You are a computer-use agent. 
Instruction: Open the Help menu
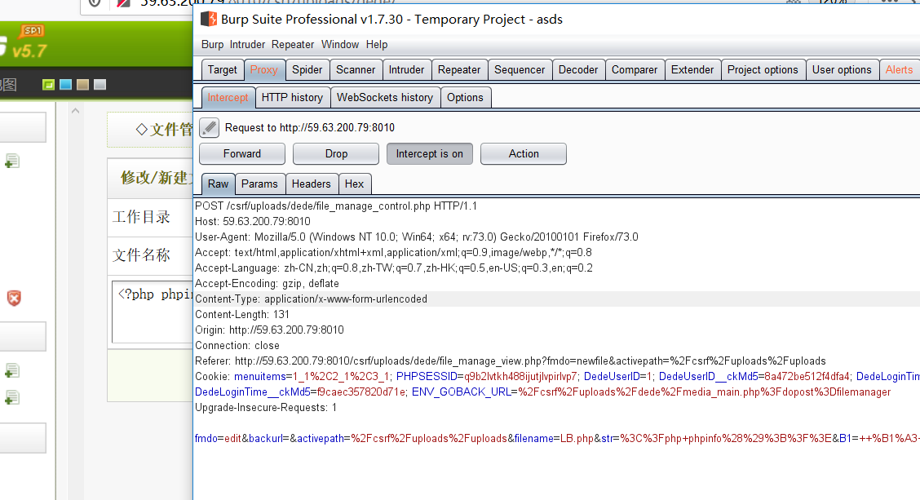pyautogui.click(x=377, y=45)
